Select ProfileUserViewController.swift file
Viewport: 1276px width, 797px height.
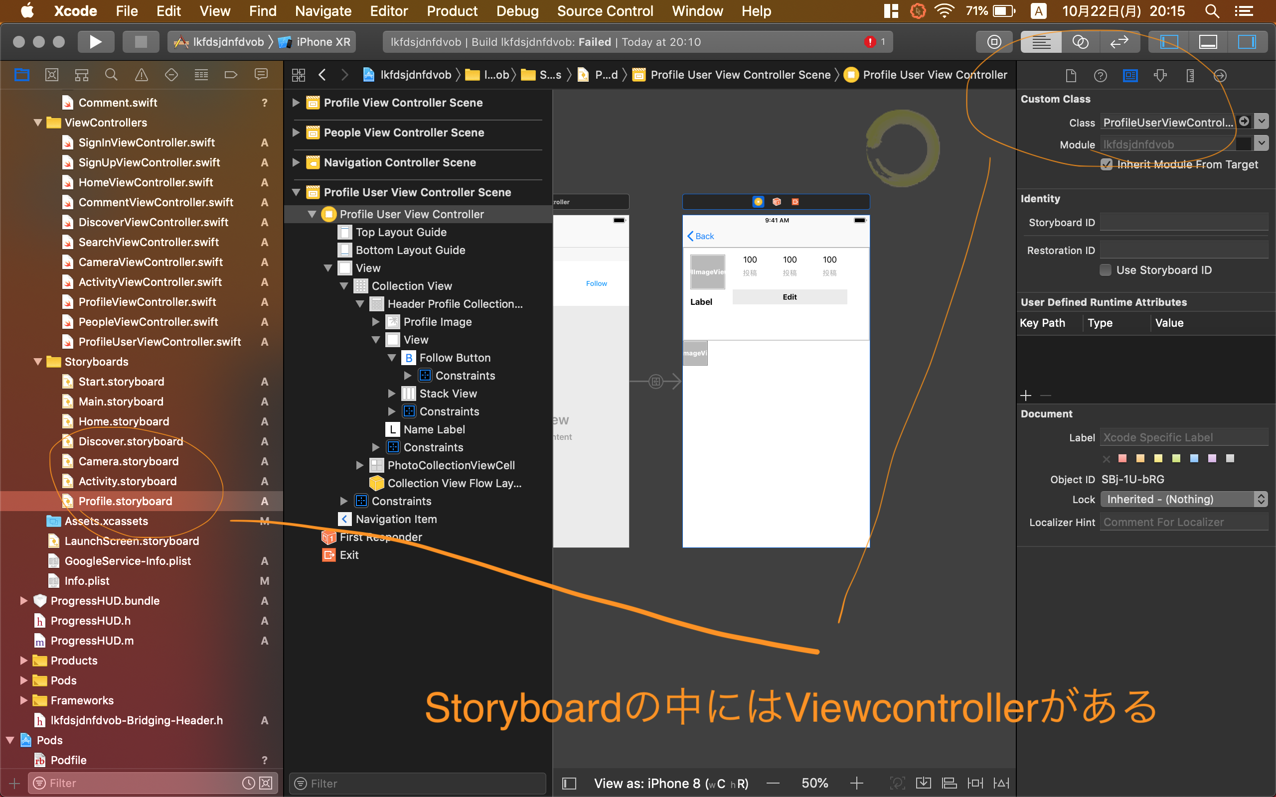(x=159, y=342)
